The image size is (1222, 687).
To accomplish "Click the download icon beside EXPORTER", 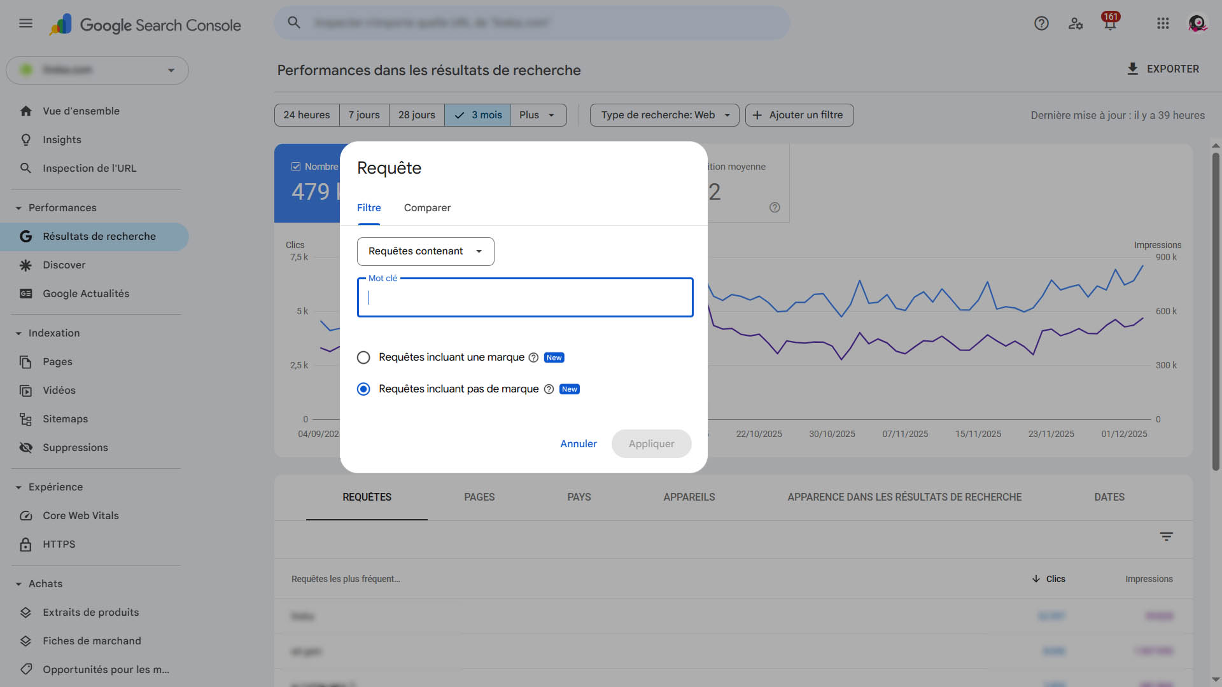I will pyautogui.click(x=1132, y=69).
